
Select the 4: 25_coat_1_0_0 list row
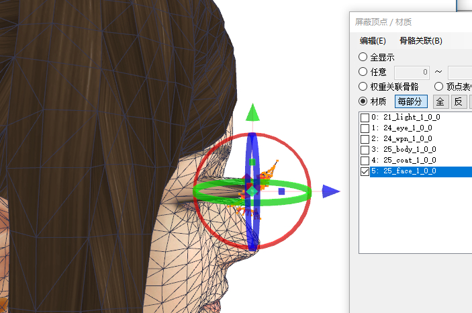[x=421, y=160]
